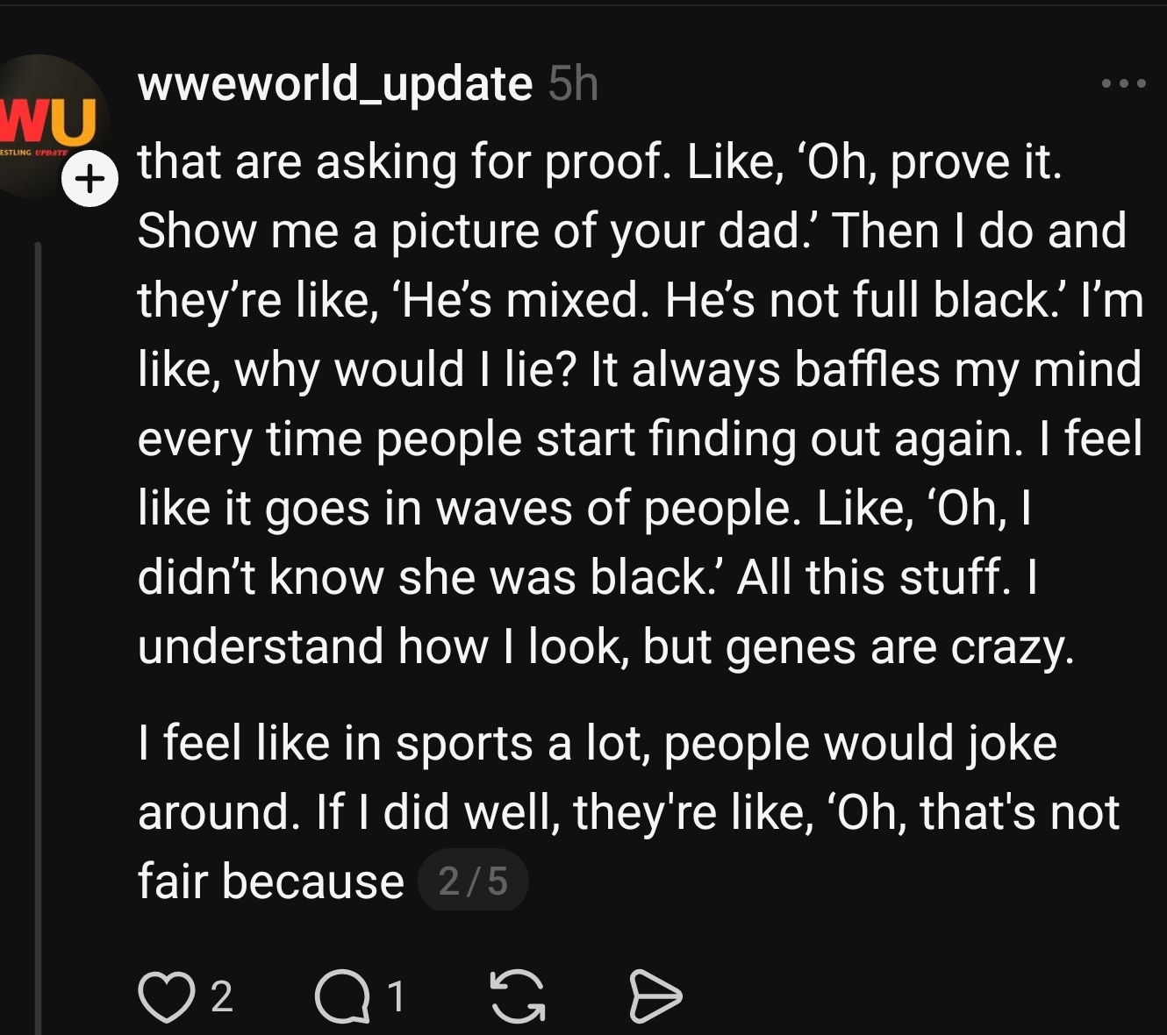
Task: Visit the wweworld_update username link
Action: (335, 84)
